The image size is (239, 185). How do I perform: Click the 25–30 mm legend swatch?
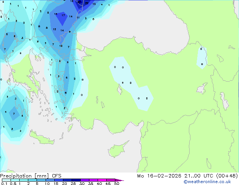[76, 180]
